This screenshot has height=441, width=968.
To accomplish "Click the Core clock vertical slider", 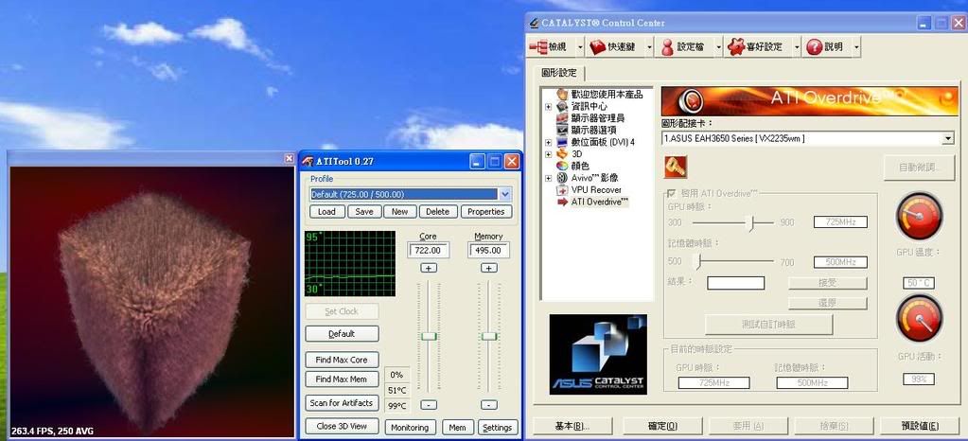I will (429, 336).
